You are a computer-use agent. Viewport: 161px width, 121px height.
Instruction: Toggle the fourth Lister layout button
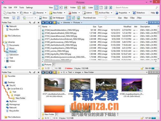[110, 7]
